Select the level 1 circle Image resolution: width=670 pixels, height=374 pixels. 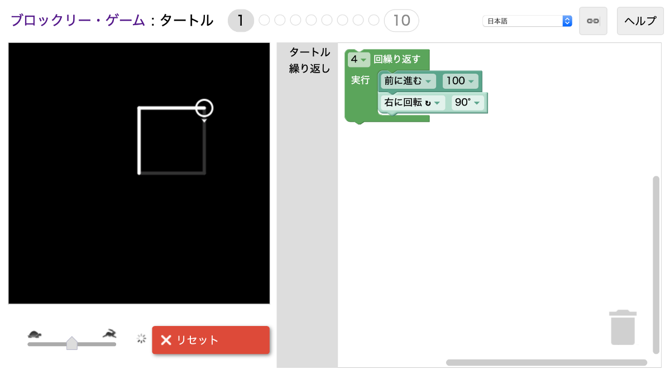pos(241,21)
